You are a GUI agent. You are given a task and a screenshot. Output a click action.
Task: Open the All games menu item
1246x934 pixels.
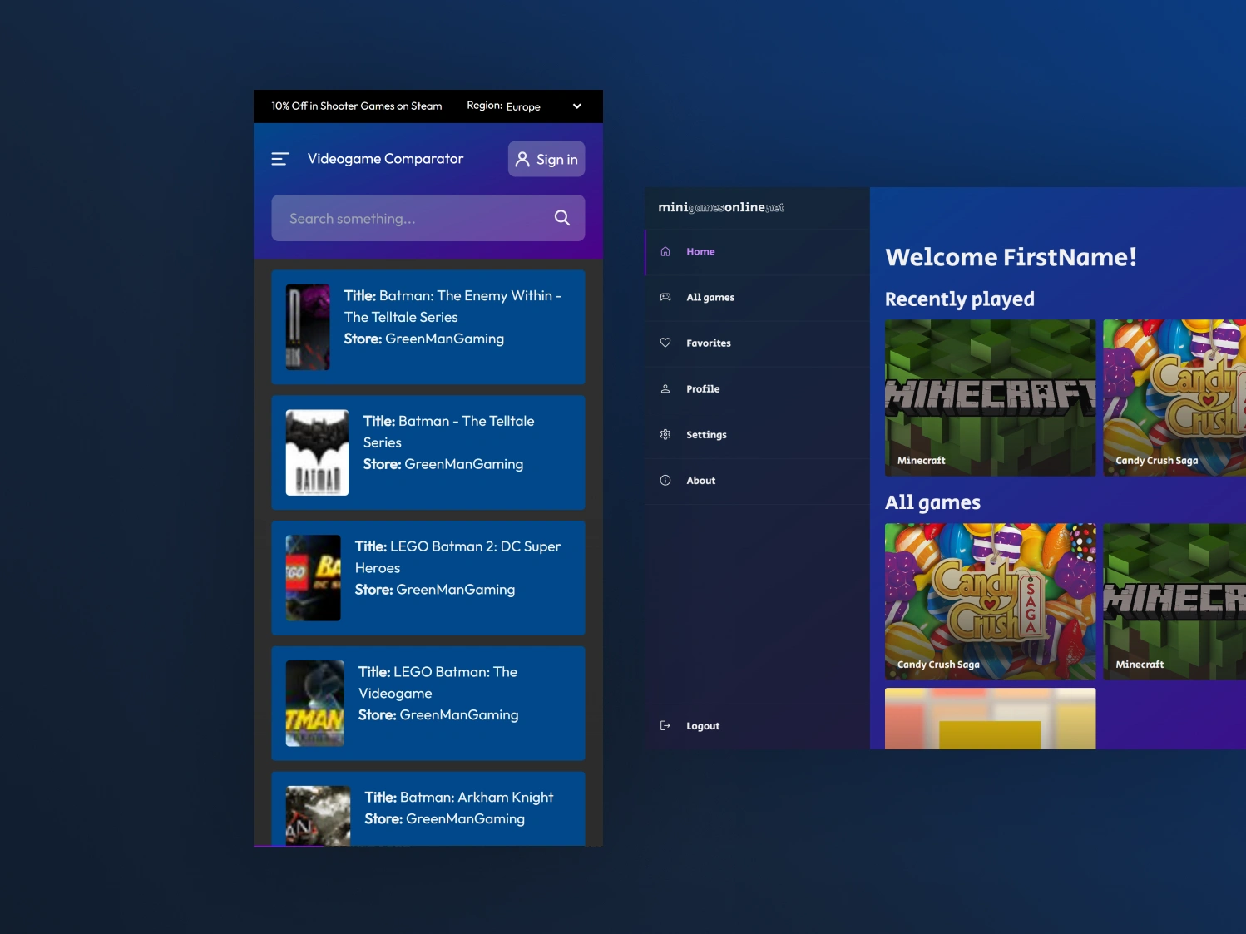click(758, 298)
